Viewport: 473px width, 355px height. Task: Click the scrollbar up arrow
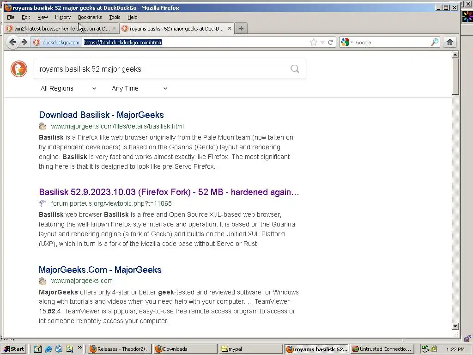455,55
